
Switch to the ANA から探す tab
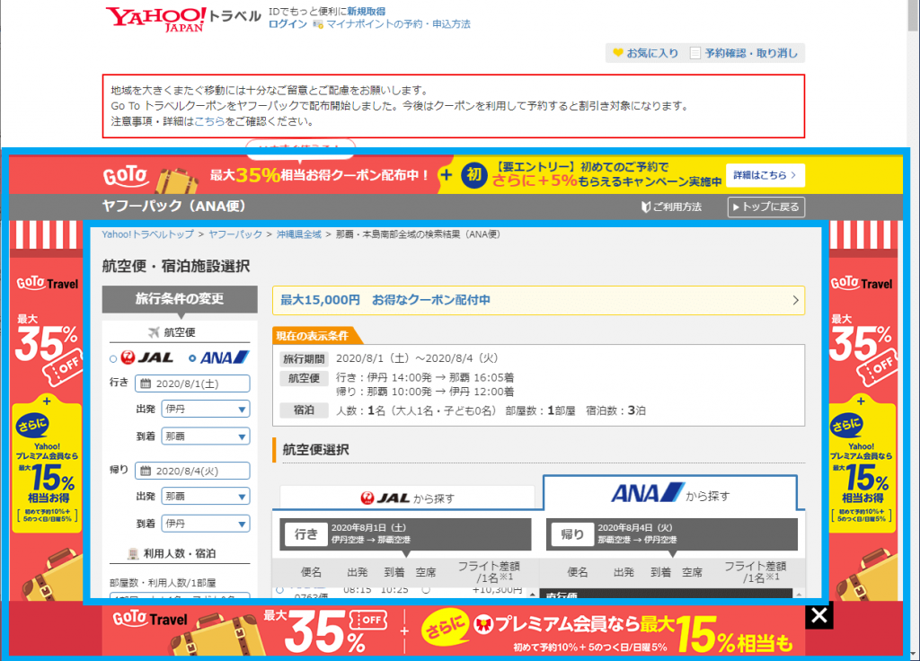(x=670, y=494)
